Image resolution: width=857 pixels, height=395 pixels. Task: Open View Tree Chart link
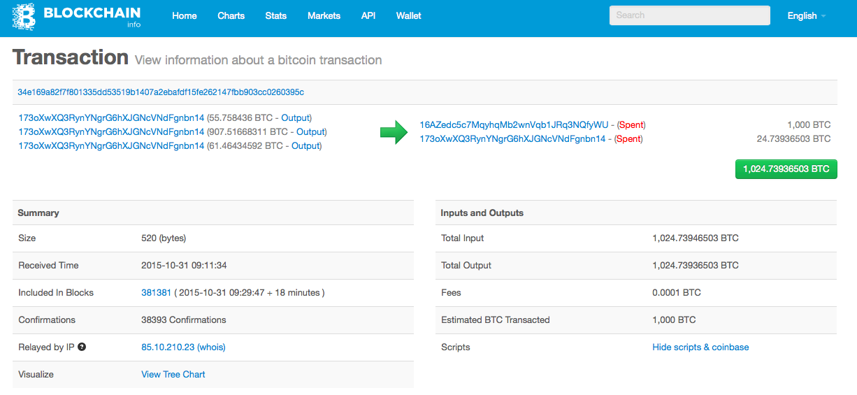pyautogui.click(x=173, y=375)
